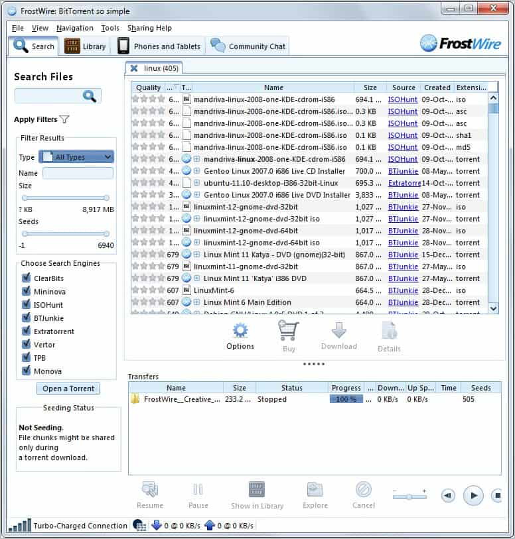This screenshot has width=515, height=539.
Task: Click the blue upload arrow in the status bar
Action: point(210,525)
